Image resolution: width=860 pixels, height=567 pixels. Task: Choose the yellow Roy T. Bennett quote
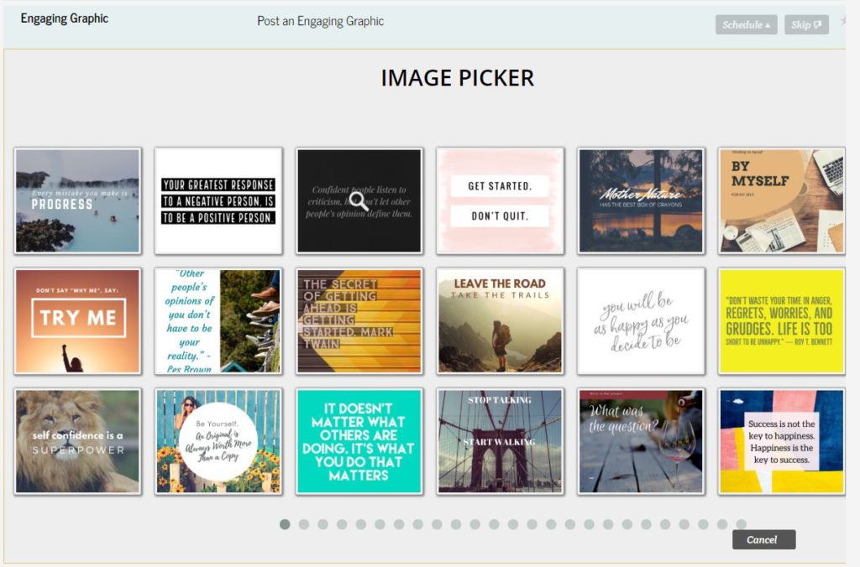(x=782, y=321)
